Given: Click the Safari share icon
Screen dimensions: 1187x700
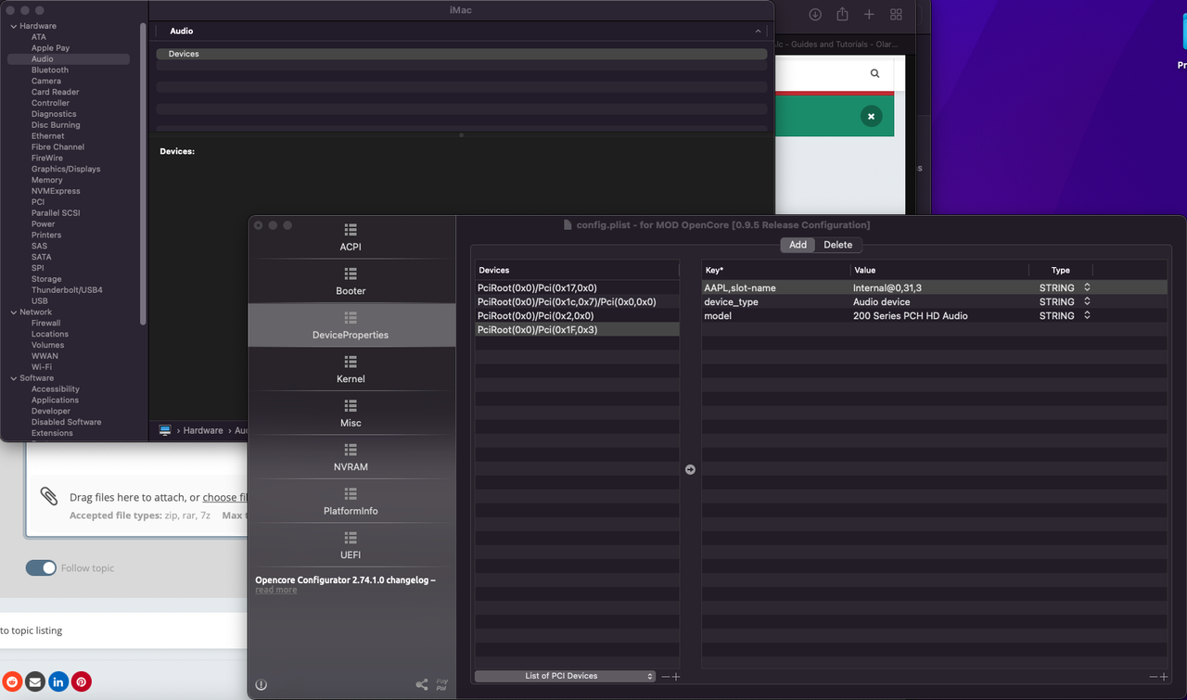Looking at the screenshot, I should pos(842,14).
